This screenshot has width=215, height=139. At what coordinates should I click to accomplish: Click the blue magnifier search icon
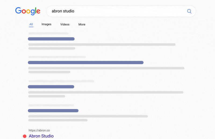tap(189, 11)
